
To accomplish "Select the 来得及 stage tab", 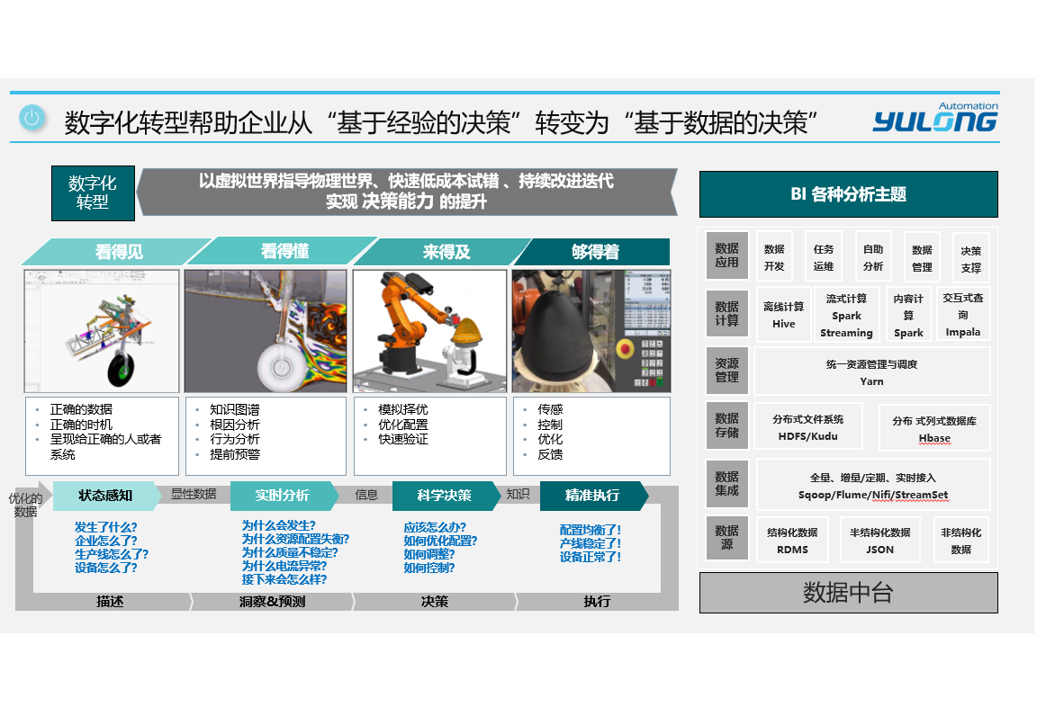I will click(446, 252).
